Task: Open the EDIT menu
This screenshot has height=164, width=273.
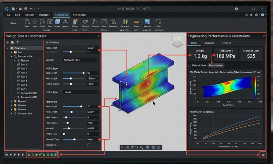Action: click(x=18, y=15)
